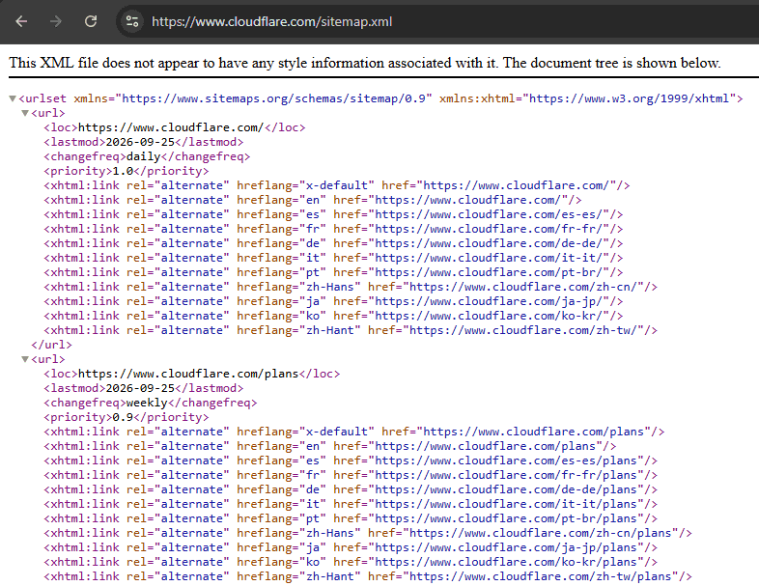Click the loc text https://www.cloudflare.com/plans
This screenshot has height=586, width=759.
[x=188, y=374]
